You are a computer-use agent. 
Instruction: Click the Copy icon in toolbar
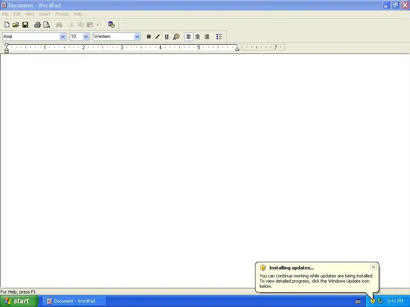pyautogui.click(x=81, y=25)
